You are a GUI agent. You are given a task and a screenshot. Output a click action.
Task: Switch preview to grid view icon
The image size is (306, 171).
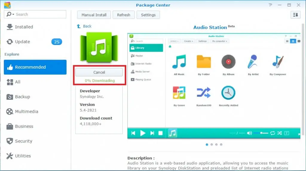pyautogui.click(x=293, y=41)
